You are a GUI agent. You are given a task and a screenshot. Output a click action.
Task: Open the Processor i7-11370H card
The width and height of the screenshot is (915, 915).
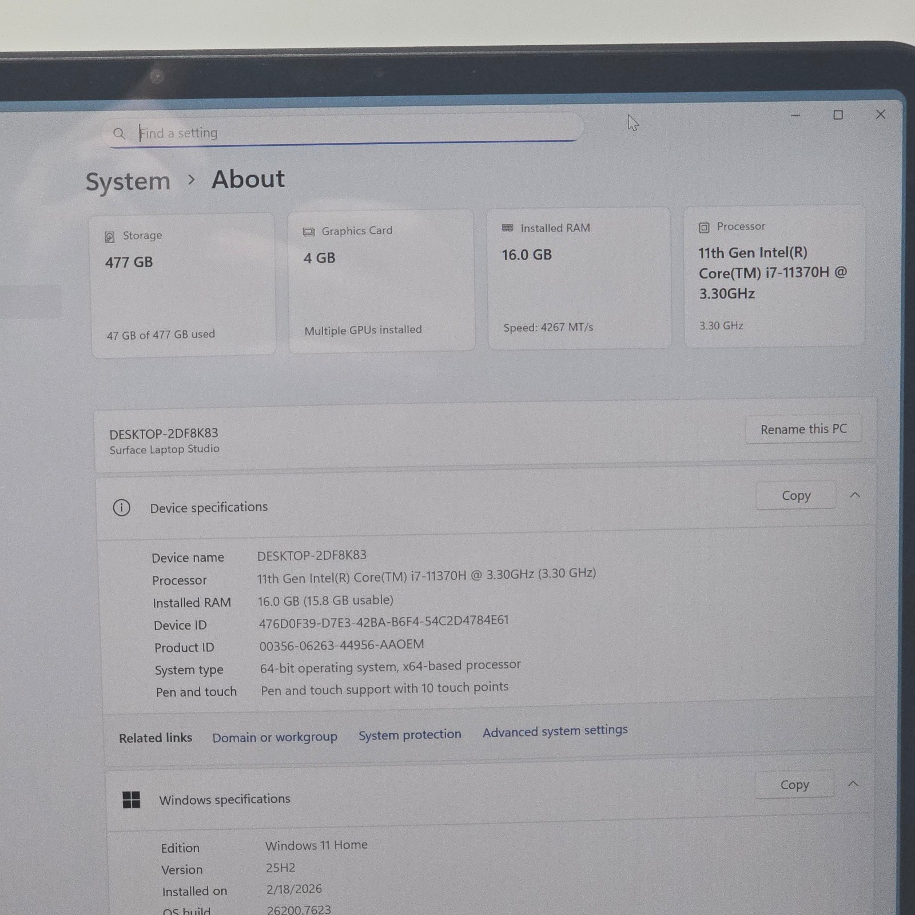[x=774, y=276]
